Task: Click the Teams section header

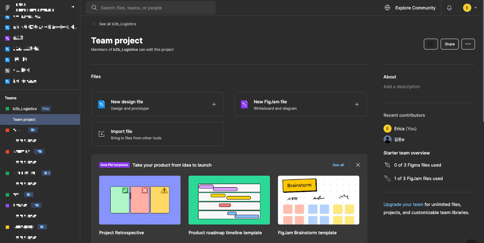Action: tap(10, 98)
